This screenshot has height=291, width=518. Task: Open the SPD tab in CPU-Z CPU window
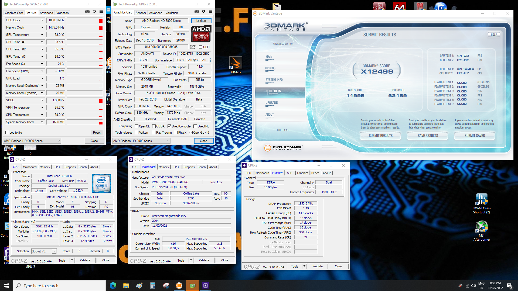(x=57, y=167)
